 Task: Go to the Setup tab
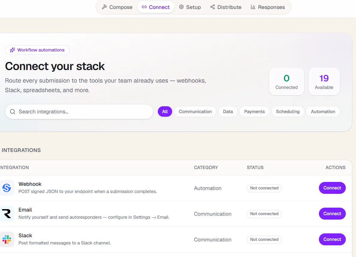[190, 7]
